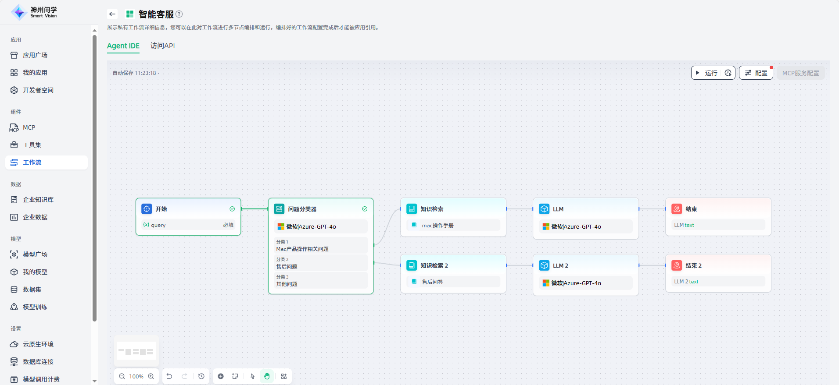The height and width of the screenshot is (385, 839).
Task: Add a note with sticky note icon
Action: [235, 376]
